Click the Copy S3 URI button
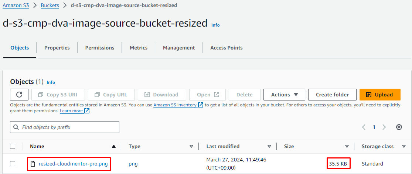412x174 pixels. [x=58, y=95]
